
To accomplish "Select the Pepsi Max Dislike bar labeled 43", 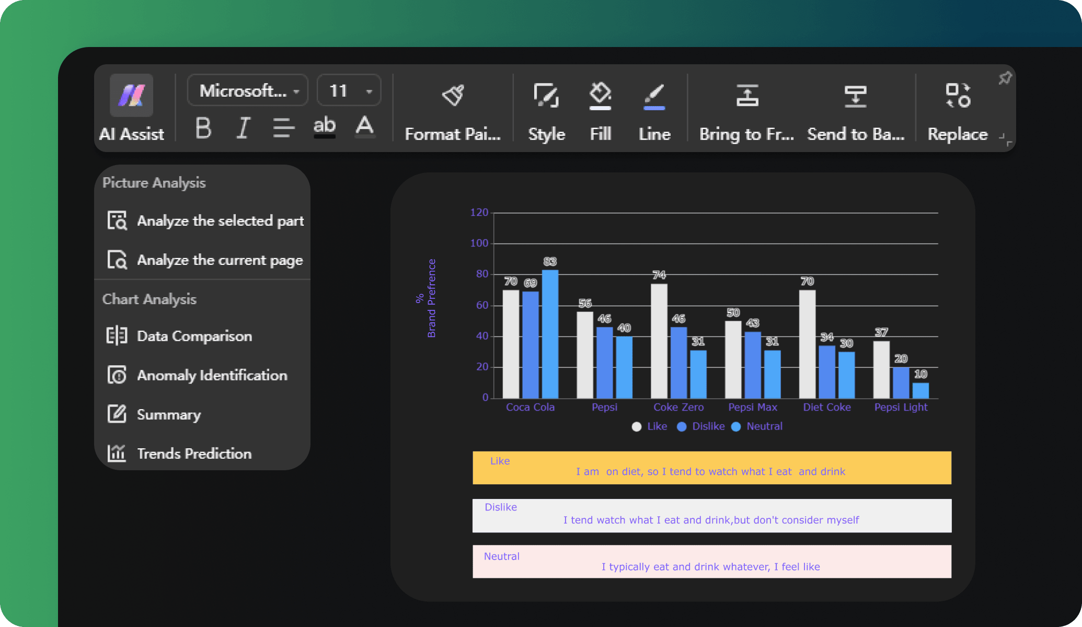I will click(753, 365).
